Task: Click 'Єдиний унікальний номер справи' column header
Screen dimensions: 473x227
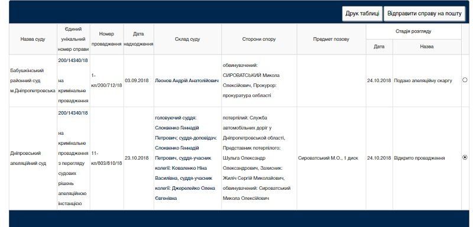Action: click(73, 39)
